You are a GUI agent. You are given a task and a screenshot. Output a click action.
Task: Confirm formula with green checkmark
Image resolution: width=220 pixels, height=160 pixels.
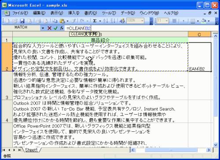[x=55, y=28]
